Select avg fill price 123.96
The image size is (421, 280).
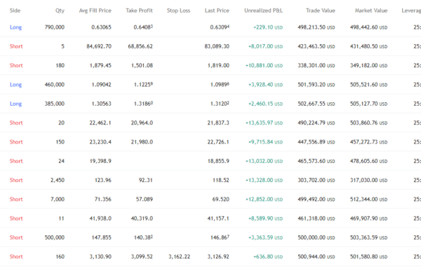pos(103,180)
